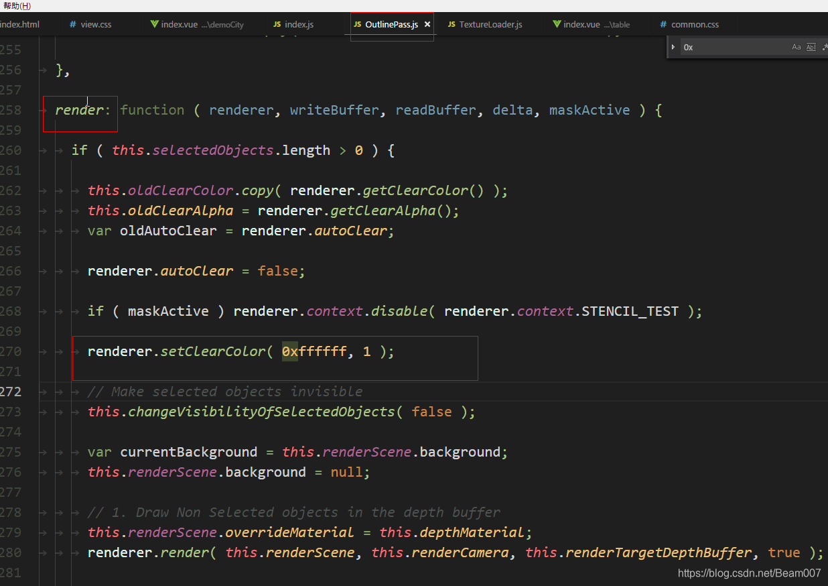Click 'oldAutoClear' variable on line 264
Screen dimensions: 828x586
point(168,231)
